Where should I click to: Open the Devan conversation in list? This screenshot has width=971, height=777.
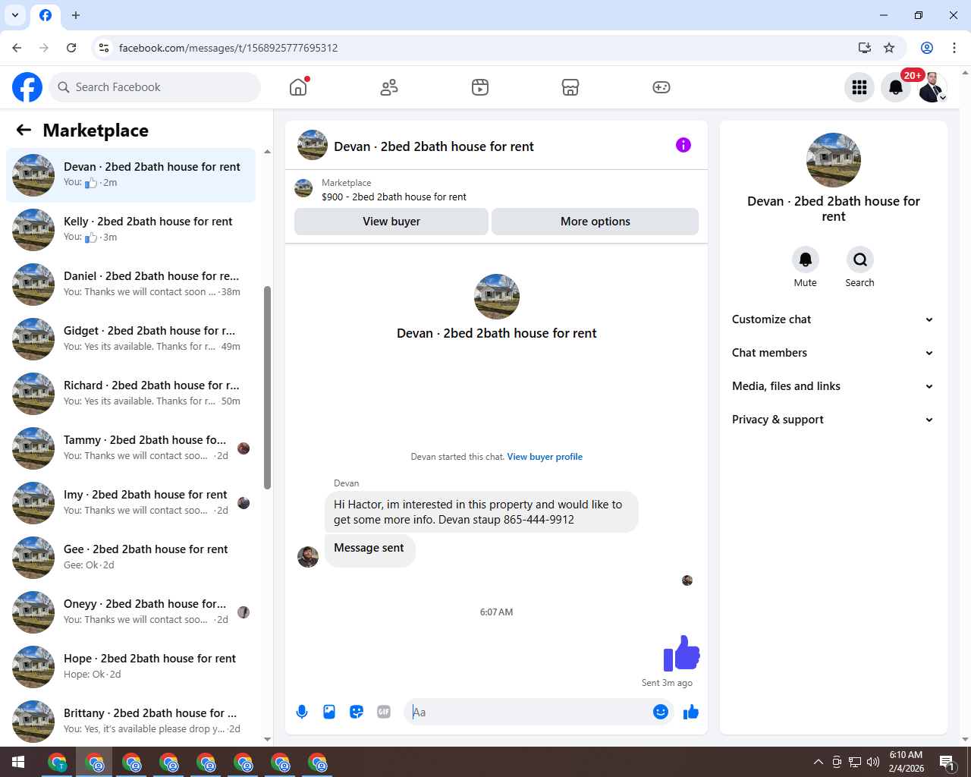pyautogui.click(x=130, y=175)
